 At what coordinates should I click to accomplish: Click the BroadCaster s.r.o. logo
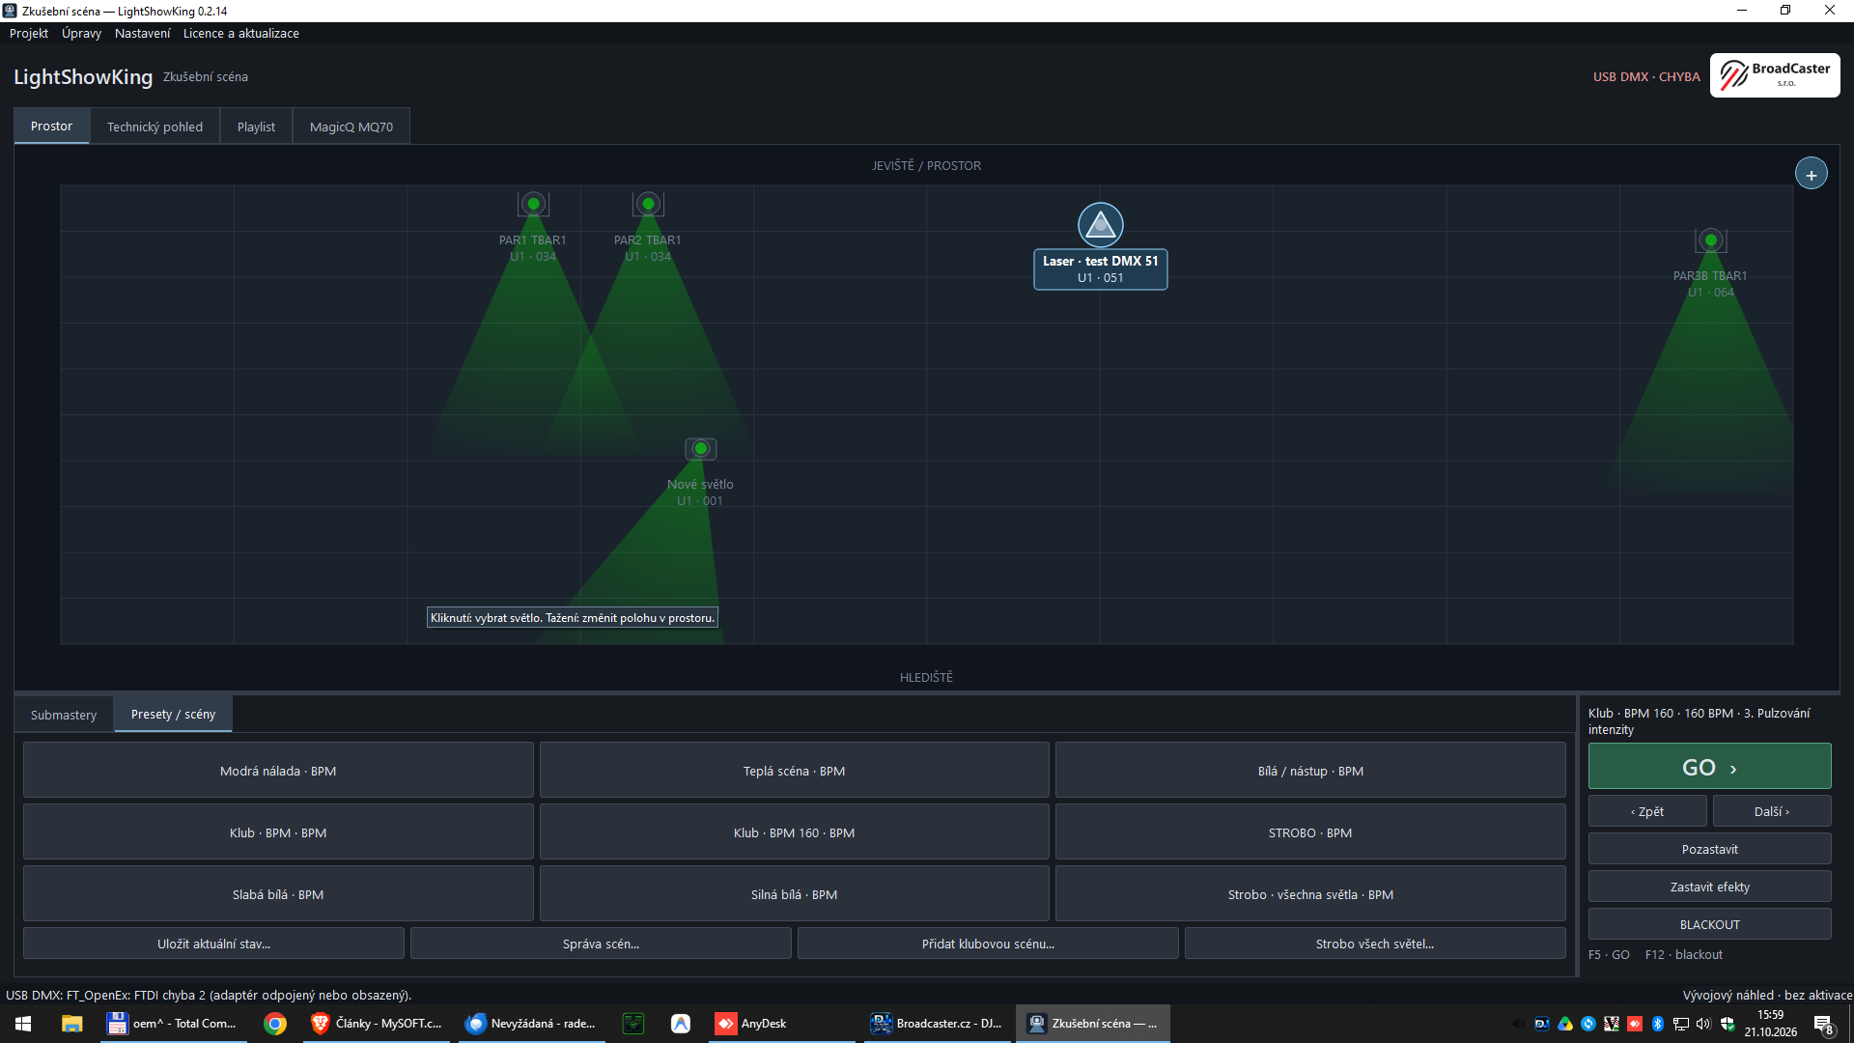click(x=1774, y=75)
